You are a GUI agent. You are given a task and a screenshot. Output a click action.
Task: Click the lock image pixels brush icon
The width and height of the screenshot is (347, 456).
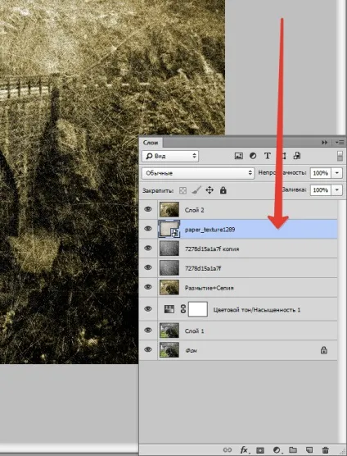pos(196,190)
